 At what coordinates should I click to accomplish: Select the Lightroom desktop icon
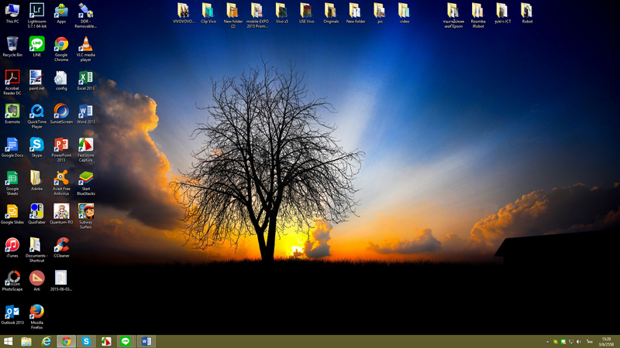36,15
